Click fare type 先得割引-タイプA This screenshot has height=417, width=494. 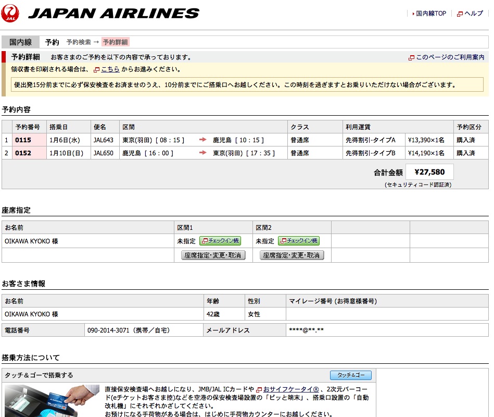[371, 140]
